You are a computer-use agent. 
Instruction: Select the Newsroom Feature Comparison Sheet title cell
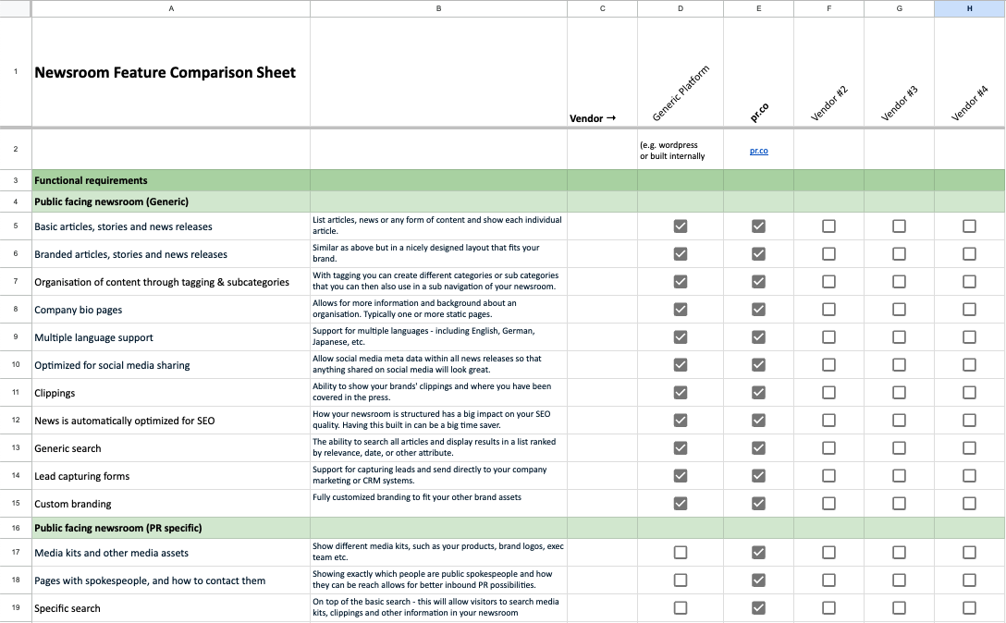point(170,70)
